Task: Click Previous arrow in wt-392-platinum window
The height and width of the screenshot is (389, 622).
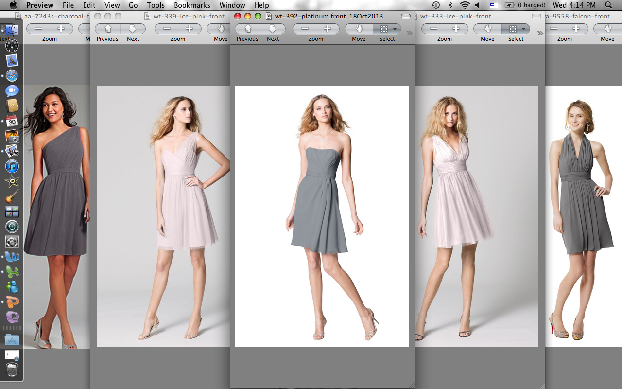Action: [x=247, y=29]
